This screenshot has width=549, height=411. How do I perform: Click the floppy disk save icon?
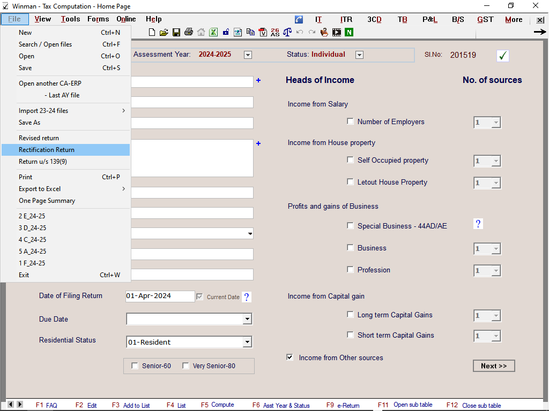coord(176,32)
